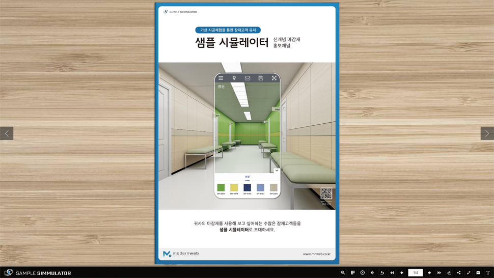Click the undo rotate-back arrow icon
The height and width of the screenshot is (278, 494).
[x=382, y=273]
